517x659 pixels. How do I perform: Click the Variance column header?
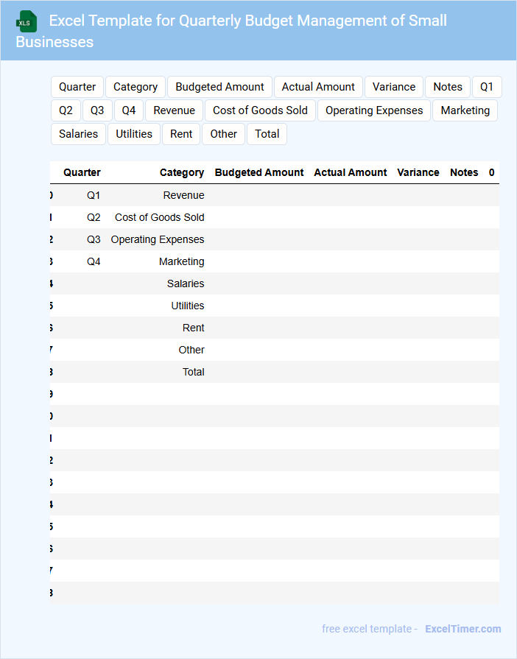pos(418,173)
